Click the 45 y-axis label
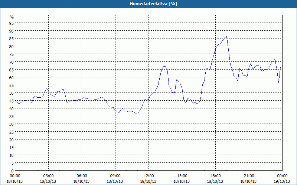The image size is (297, 185). click(12, 101)
